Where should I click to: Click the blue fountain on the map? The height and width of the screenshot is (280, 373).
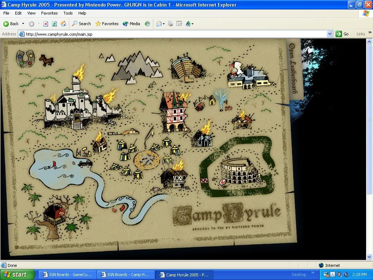(x=221, y=99)
